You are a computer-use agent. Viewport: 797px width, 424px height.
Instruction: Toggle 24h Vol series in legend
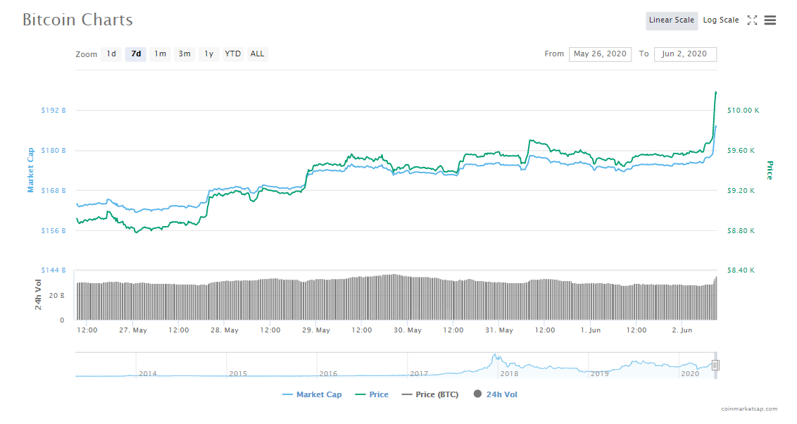(x=496, y=394)
